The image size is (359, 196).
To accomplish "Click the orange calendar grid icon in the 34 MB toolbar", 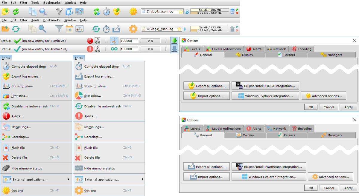I will point(69,29).
